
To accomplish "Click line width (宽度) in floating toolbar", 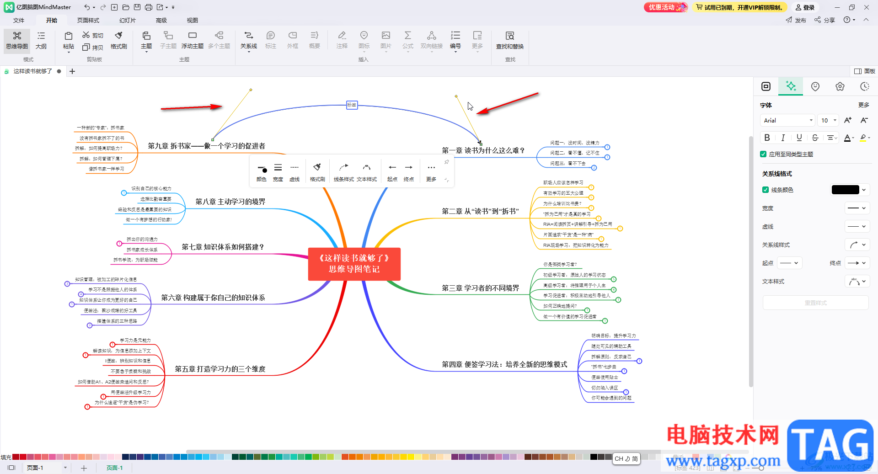I will tap(278, 172).
